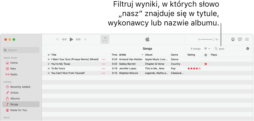Start playback with the play button
Screen dimensions: 254x121
71,39
